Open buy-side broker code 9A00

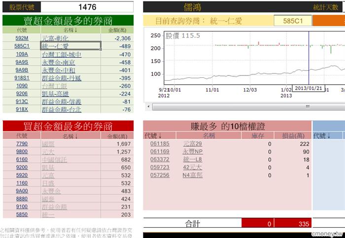coord(22,191)
